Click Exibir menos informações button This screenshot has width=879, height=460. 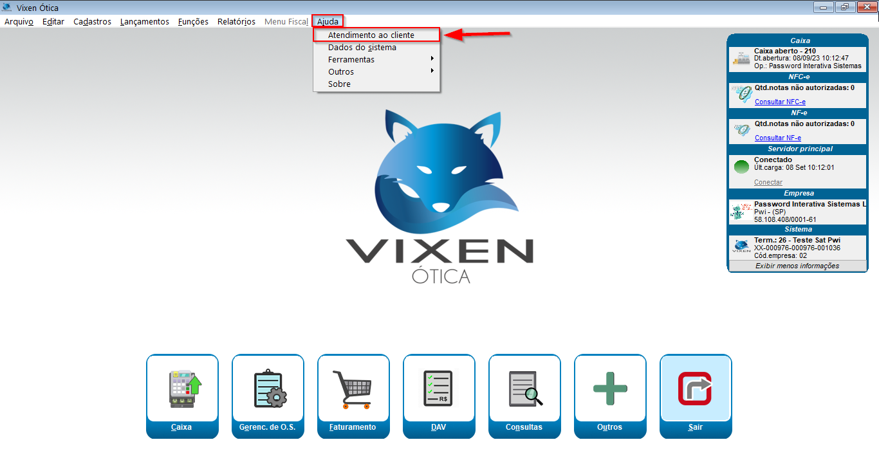click(798, 266)
